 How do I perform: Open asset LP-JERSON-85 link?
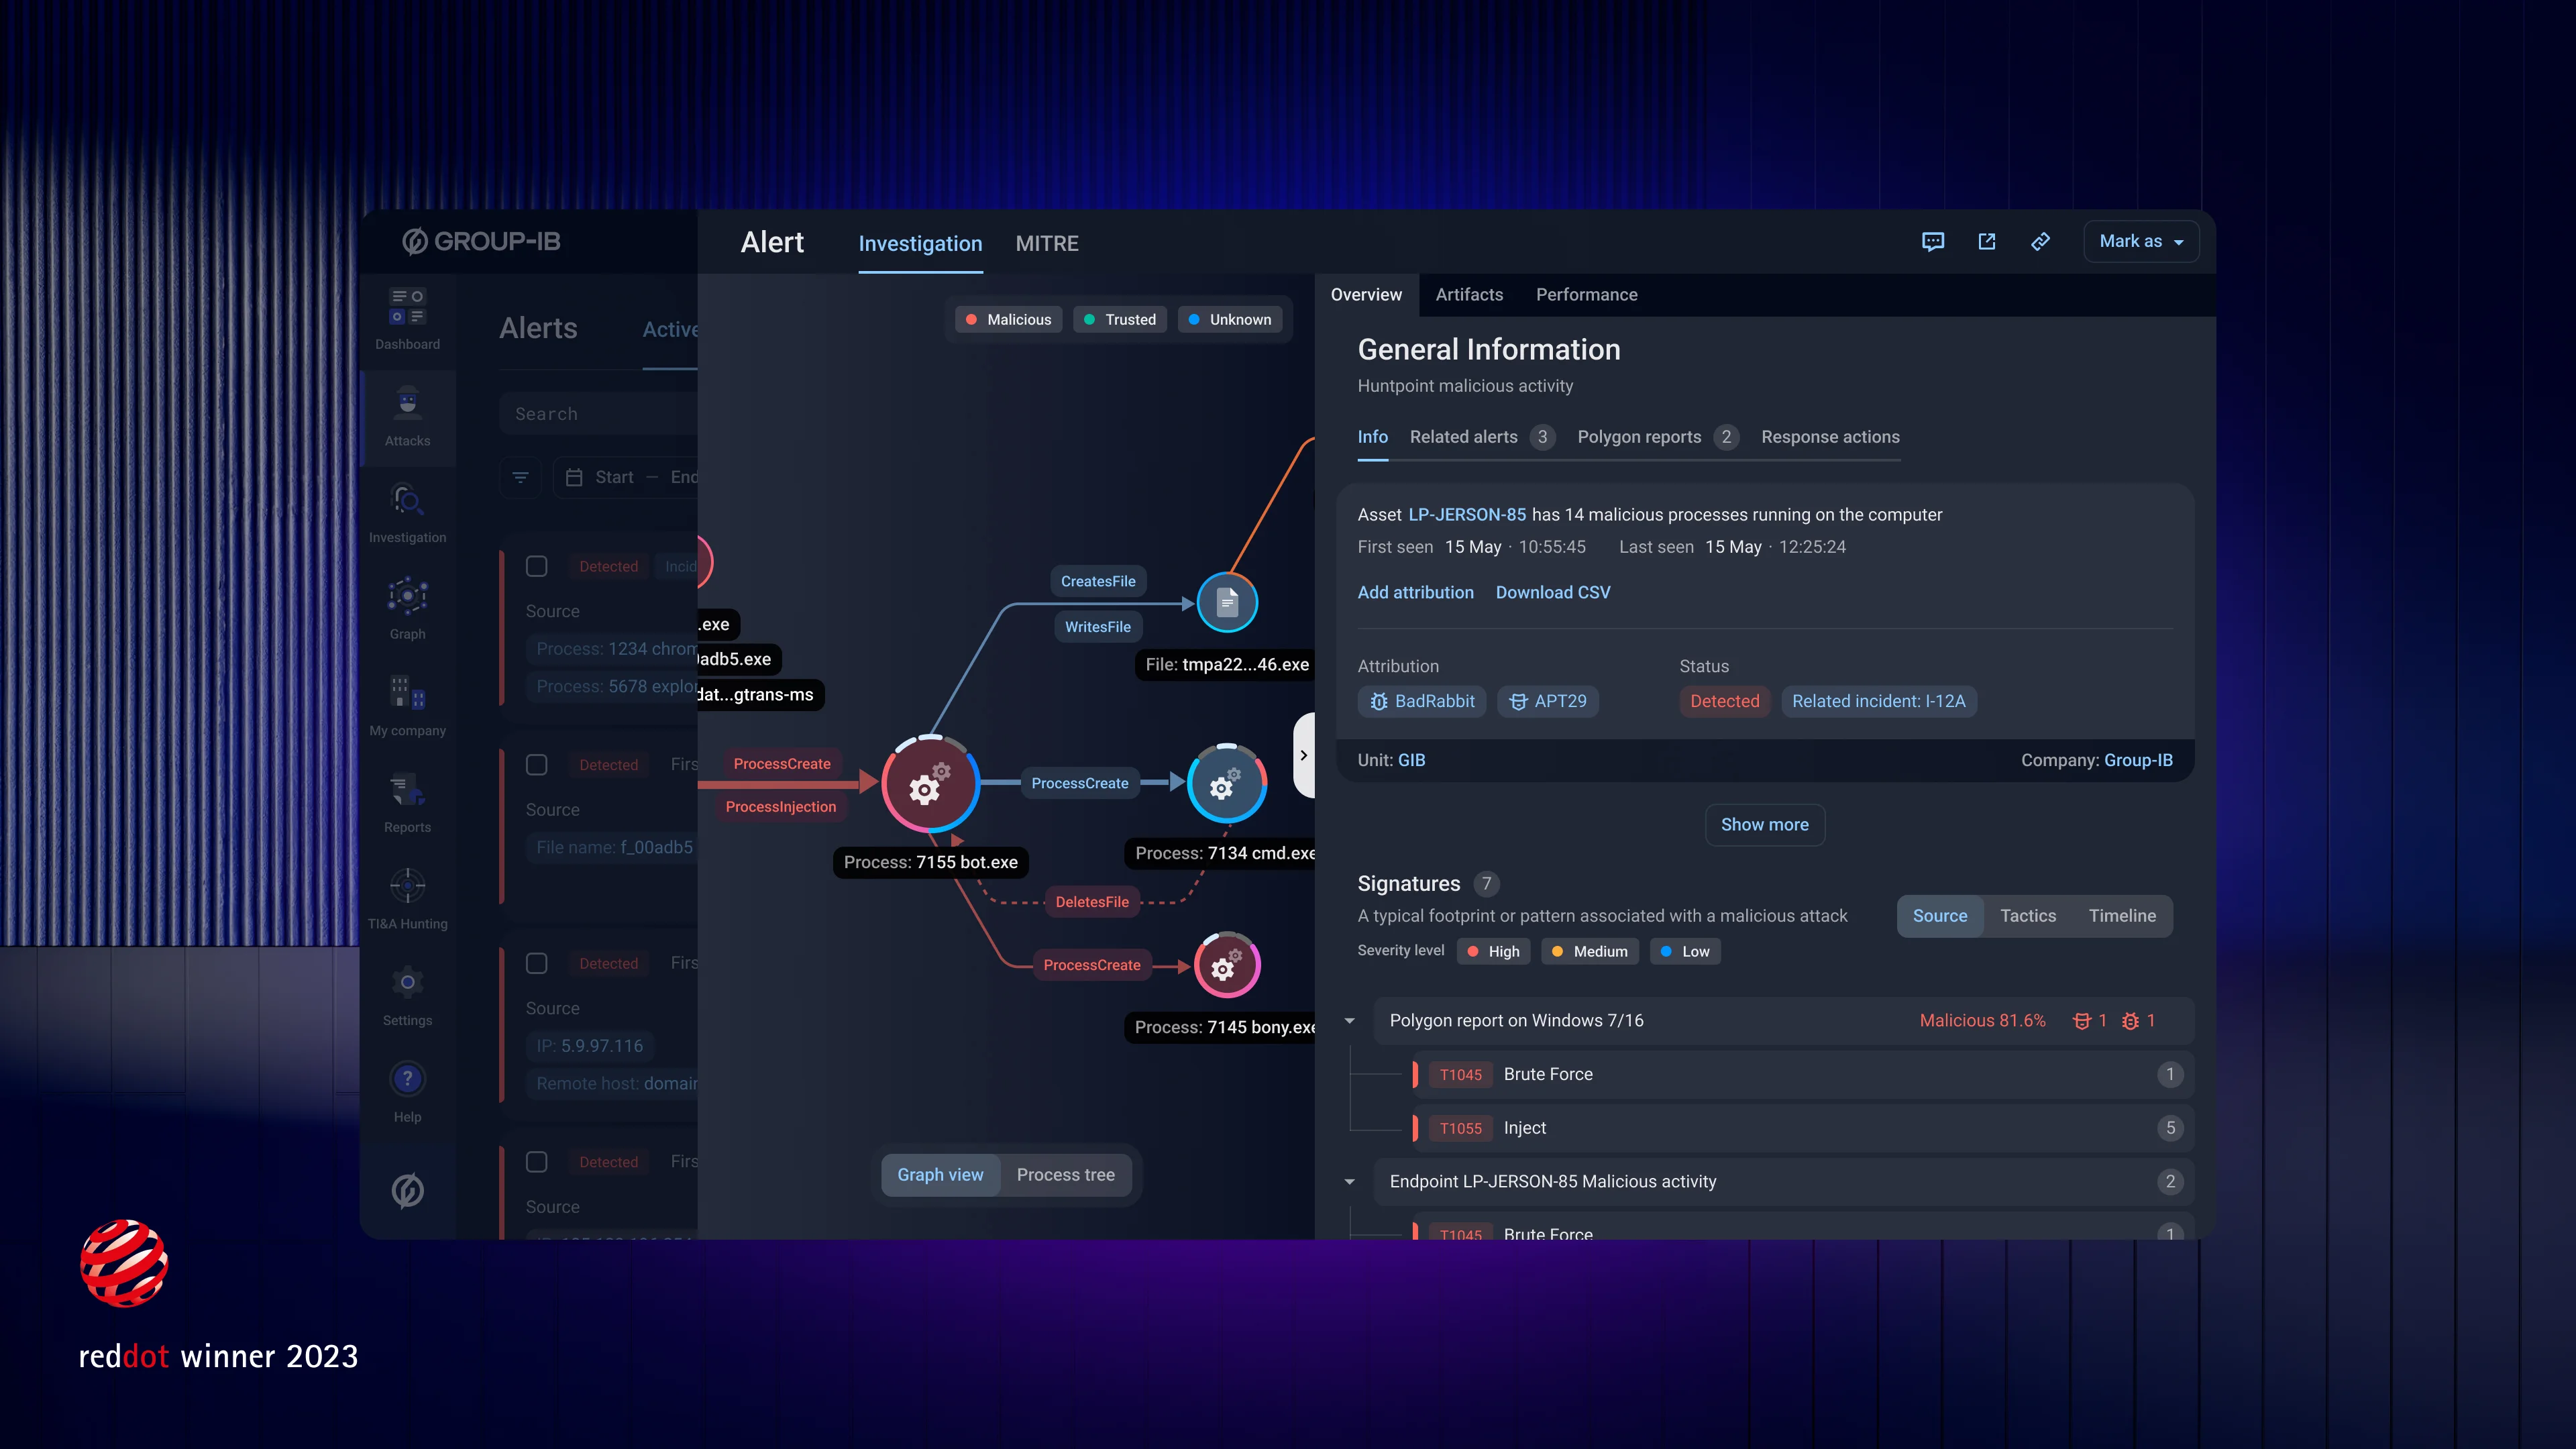[x=1467, y=515]
